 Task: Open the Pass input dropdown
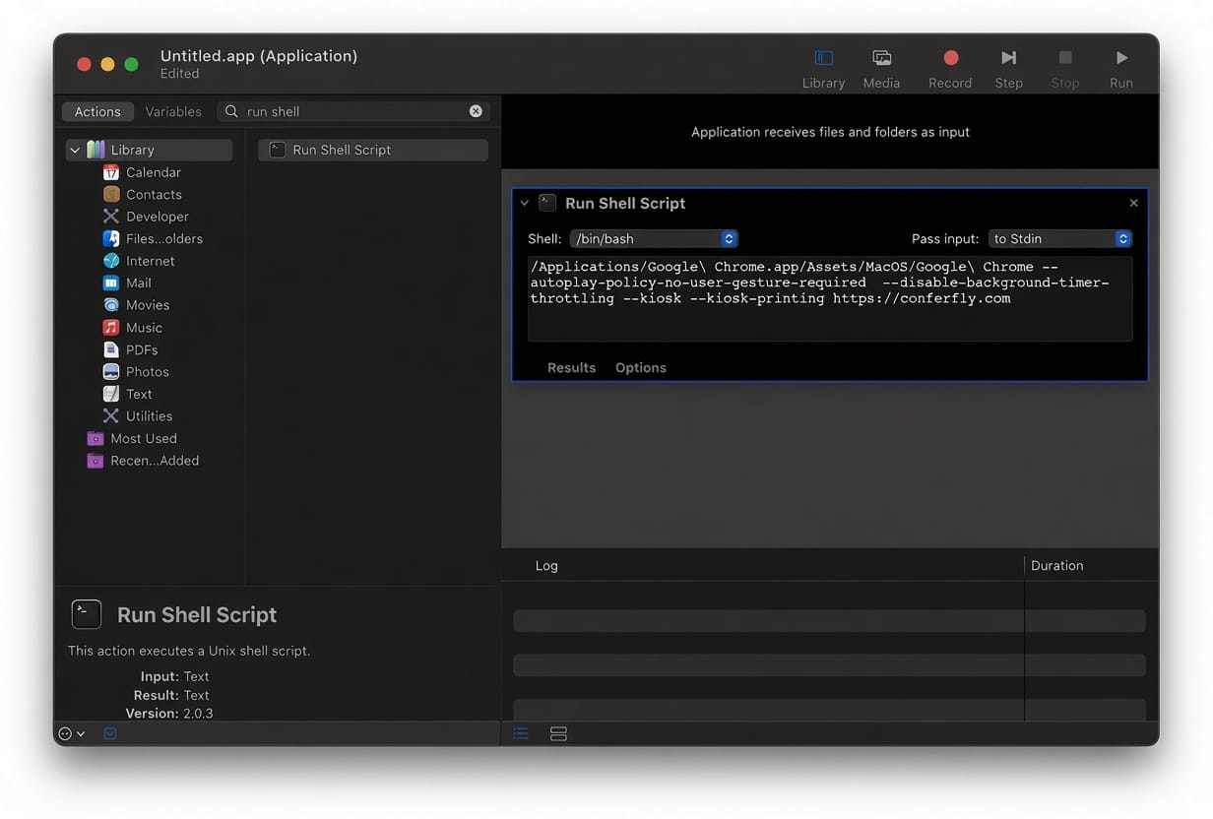pos(1060,238)
